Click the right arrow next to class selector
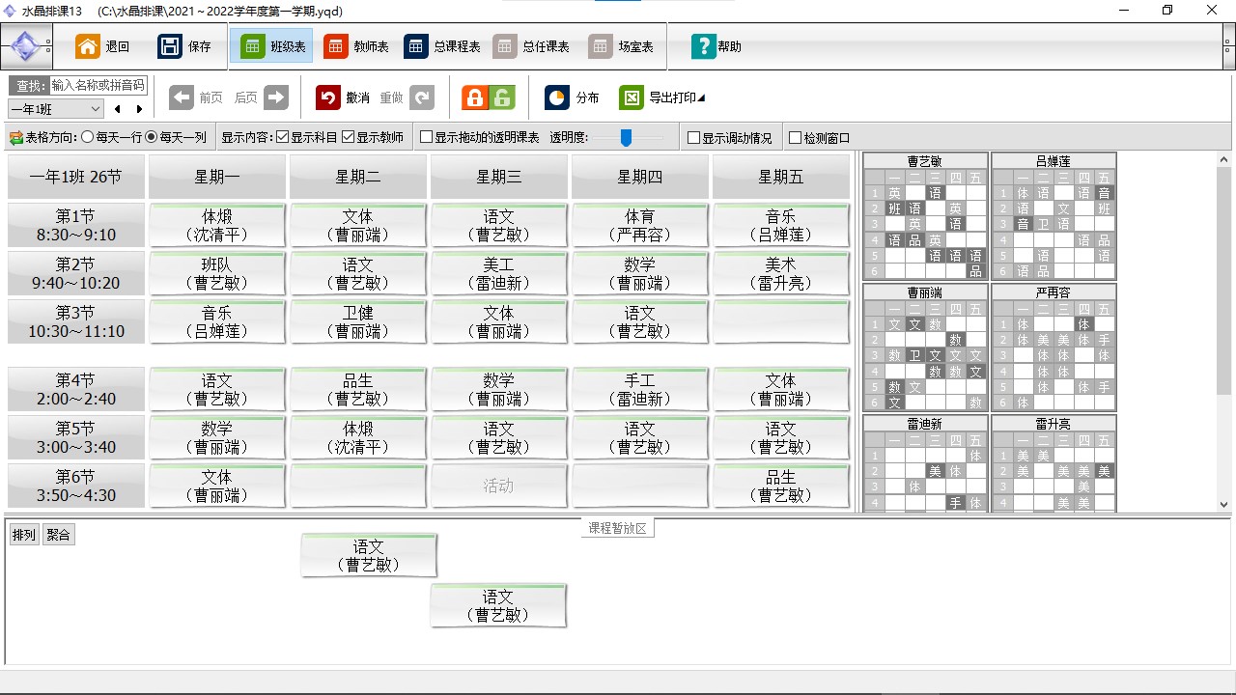1236x695 pixels. (138, 109)
